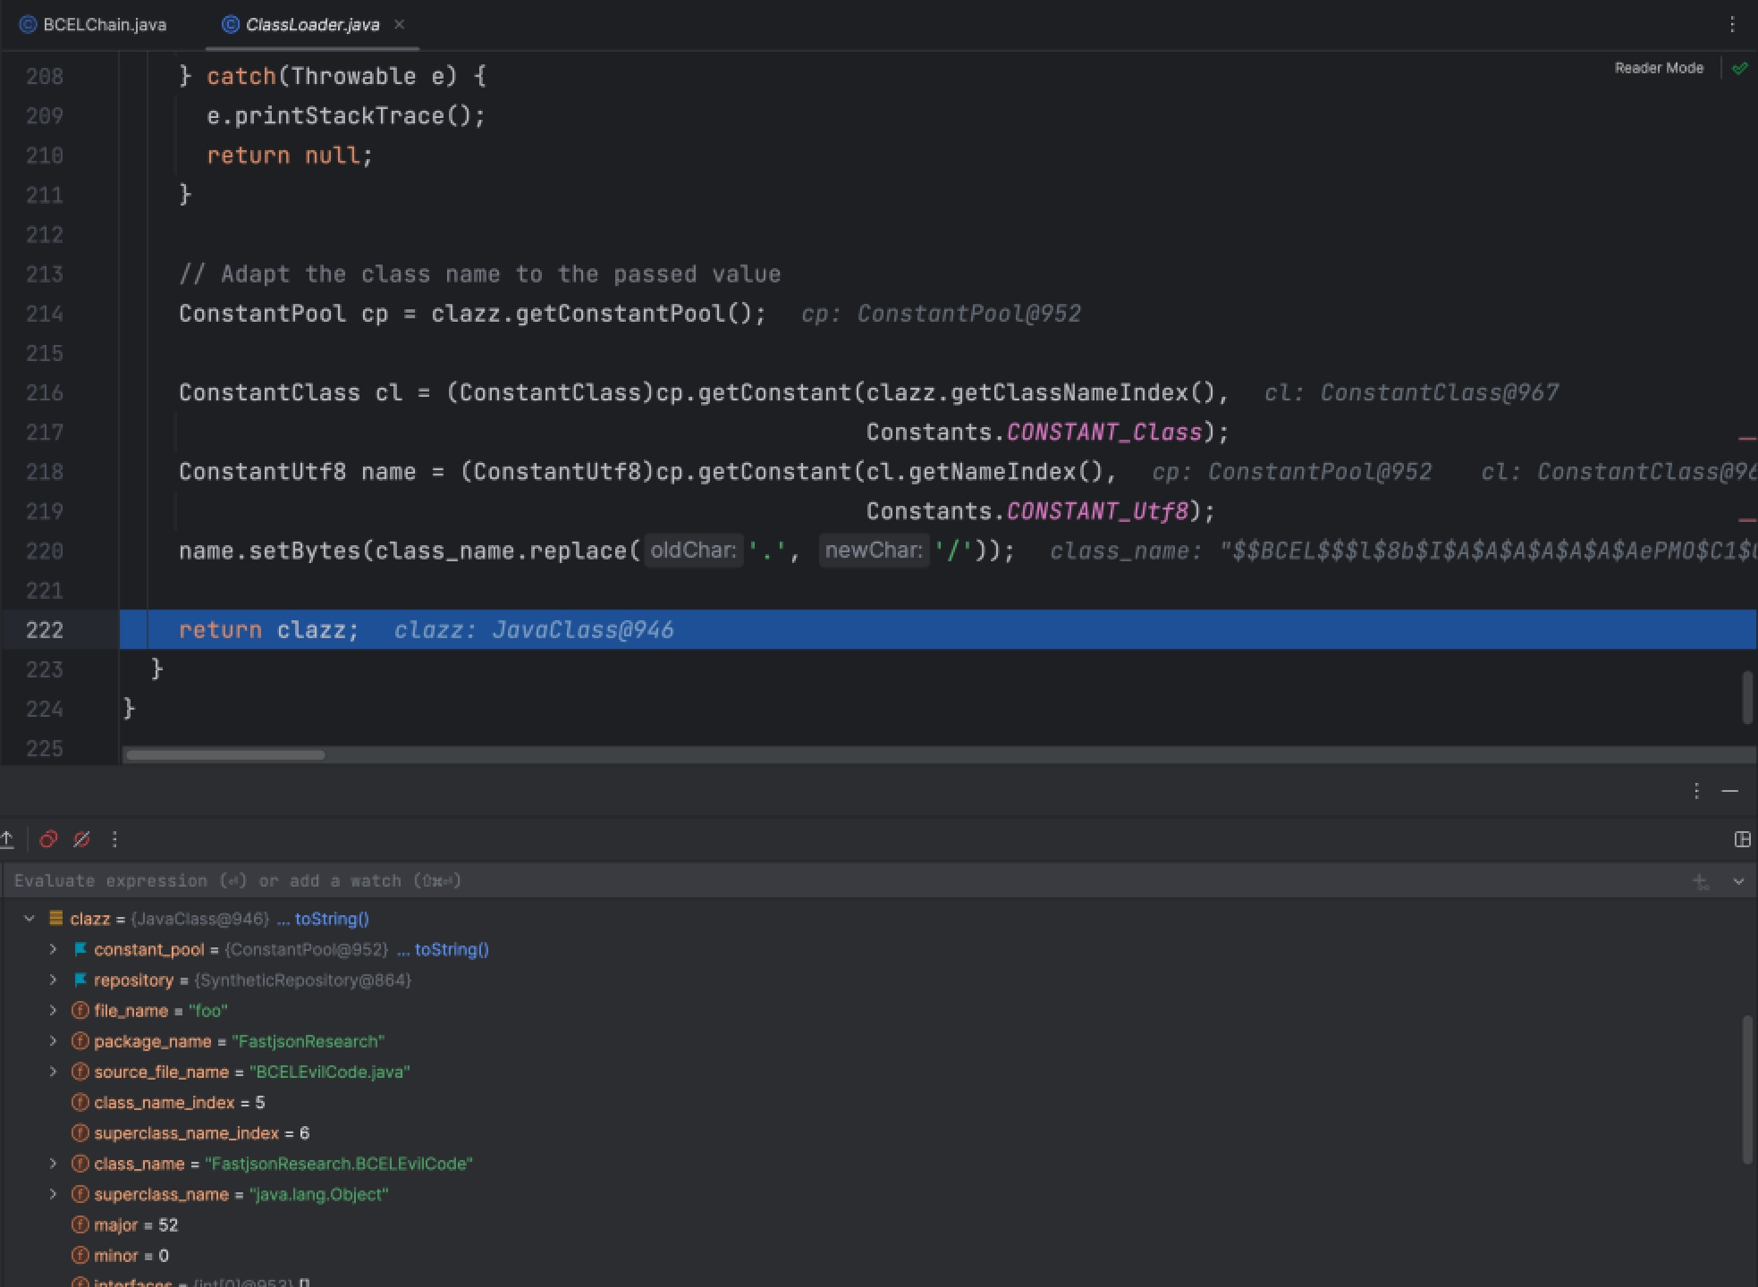Expand the repository field
This screenshot has width=1758, height=1287.
point(53,980)
